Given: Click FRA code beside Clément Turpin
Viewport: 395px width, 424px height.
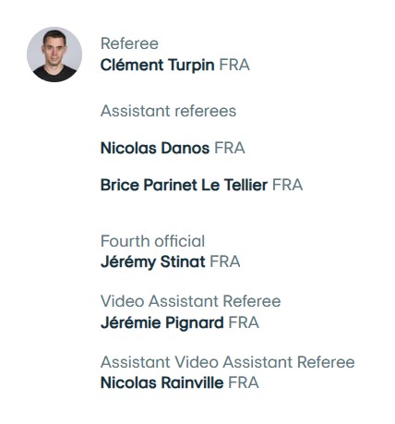Looking at the screenshot, I should [234, 66].
